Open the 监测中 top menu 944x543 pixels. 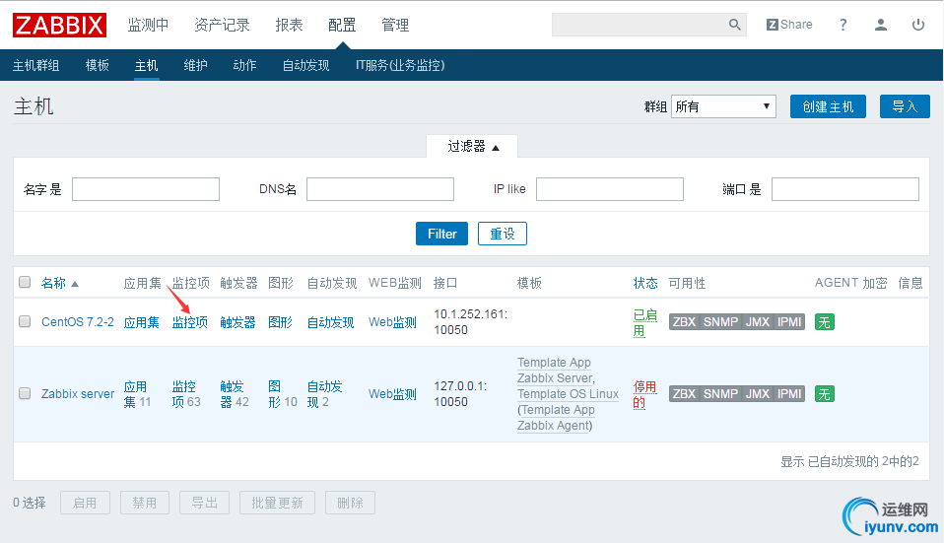pyautogui.click(x=148, y=25)
